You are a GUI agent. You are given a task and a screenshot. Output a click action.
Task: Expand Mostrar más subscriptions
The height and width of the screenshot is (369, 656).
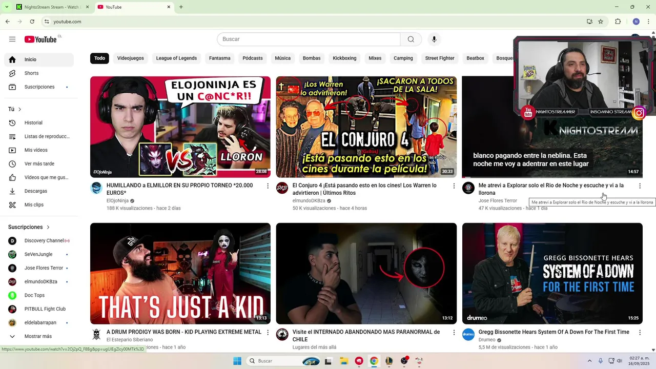tap(39, 337)
